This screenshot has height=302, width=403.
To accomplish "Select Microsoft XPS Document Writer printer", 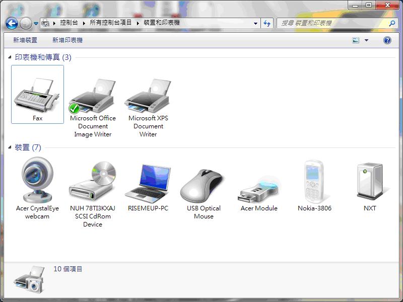I will tap(148, 108).
